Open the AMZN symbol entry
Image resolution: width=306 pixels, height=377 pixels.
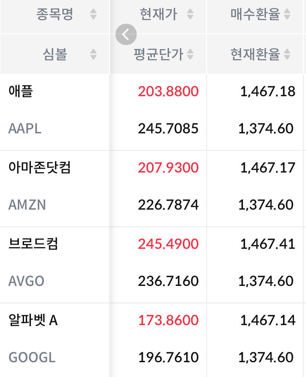(27, 205)
